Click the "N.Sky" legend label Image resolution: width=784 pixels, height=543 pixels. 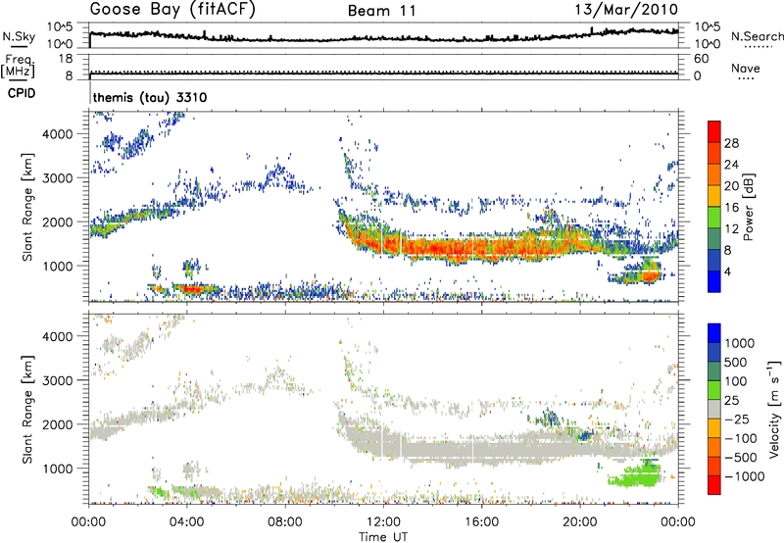tap(19, 36)
